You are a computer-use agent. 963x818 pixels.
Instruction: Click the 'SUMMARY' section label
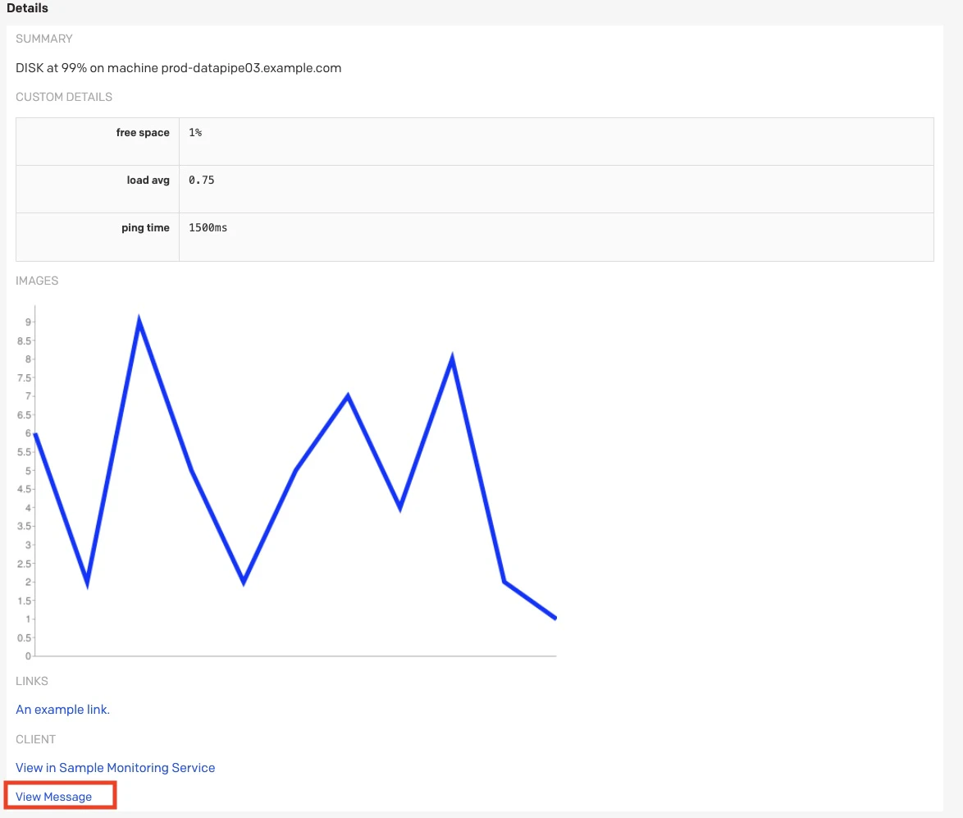click(x=44, y=39)
